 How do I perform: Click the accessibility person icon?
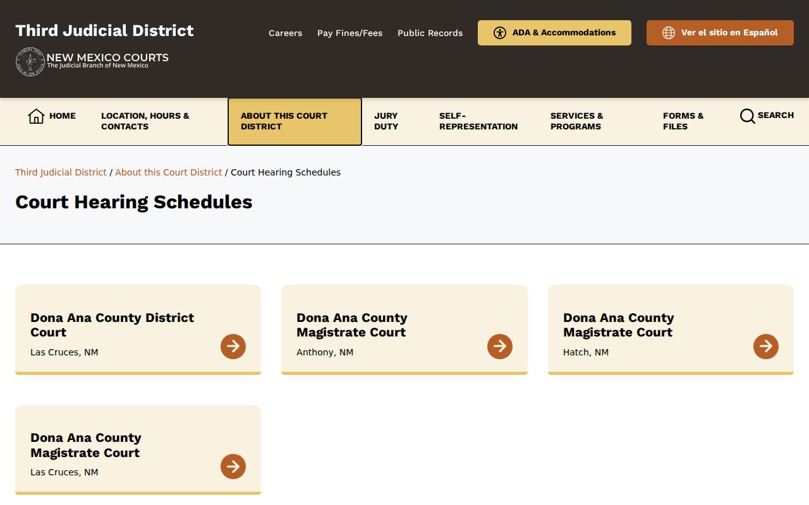coord(500,33)
